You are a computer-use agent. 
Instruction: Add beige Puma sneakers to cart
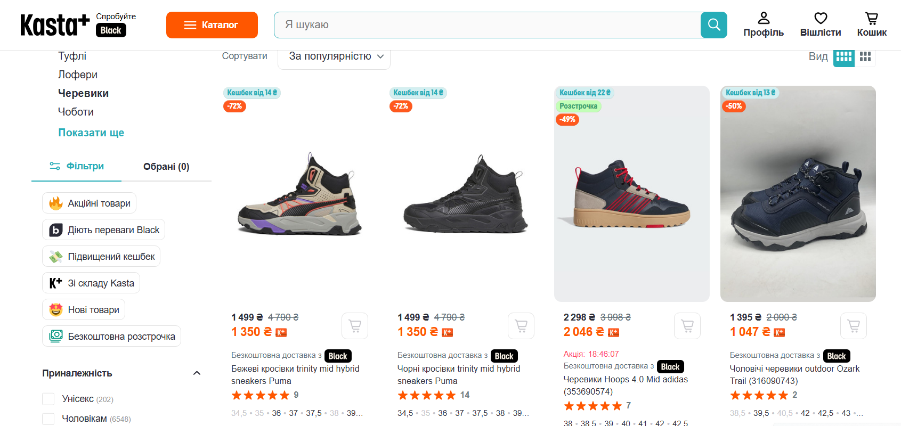[355, 325]
